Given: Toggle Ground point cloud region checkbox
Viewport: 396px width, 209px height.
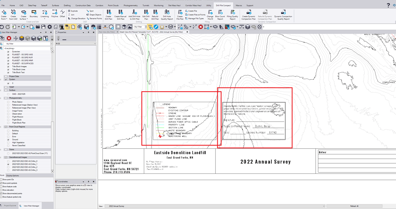Looking at the screenshot, I should coord(8,139).
